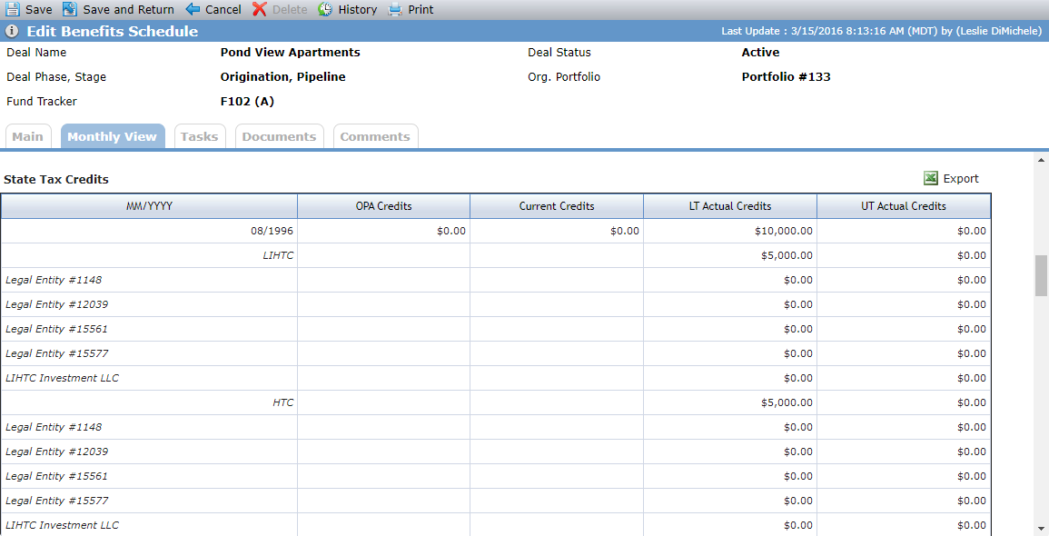
Task: Click the Save label in toolbar
Action: coord(39,9)
